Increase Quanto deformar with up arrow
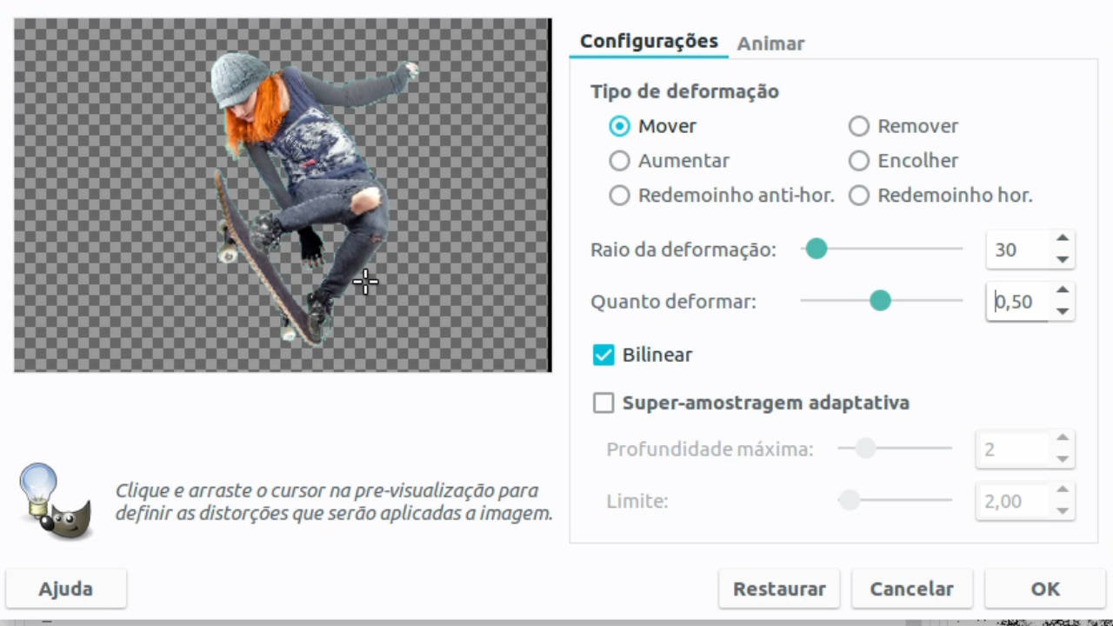Viewport: 1113px width, 626px height. (x=1062, y=291)
